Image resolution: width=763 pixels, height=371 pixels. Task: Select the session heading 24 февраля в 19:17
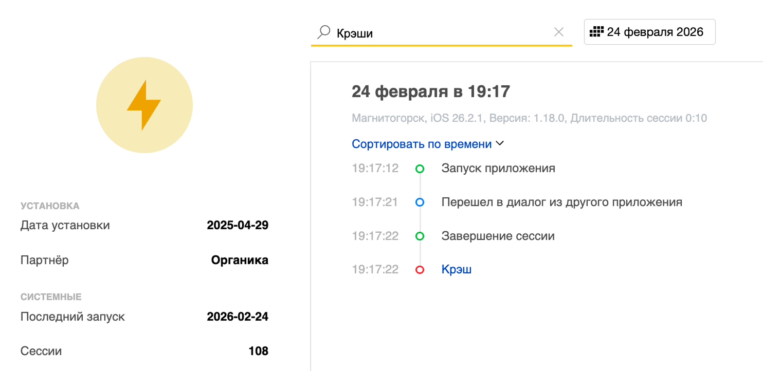pos(430,91)
